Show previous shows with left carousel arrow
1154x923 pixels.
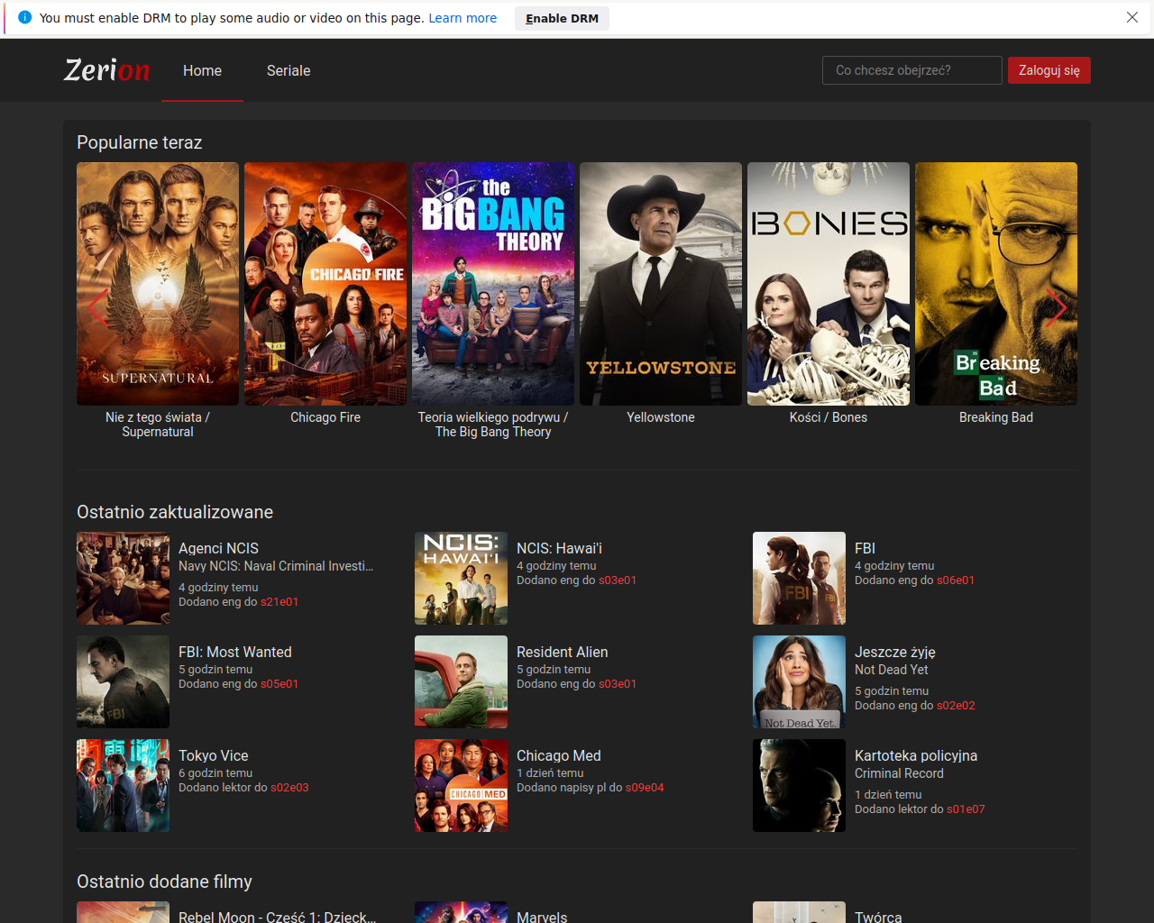[x=97, y=307]
